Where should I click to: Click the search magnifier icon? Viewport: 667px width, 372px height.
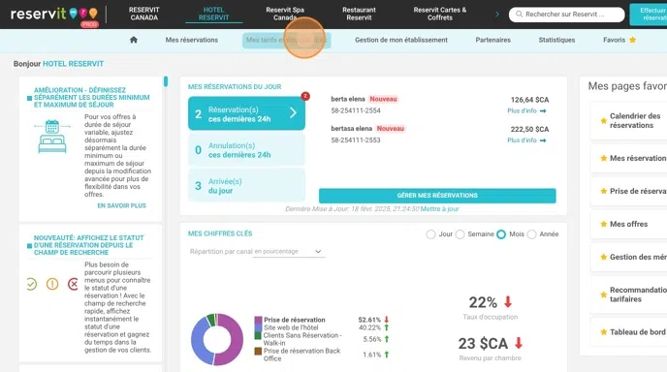coord(519,14)
